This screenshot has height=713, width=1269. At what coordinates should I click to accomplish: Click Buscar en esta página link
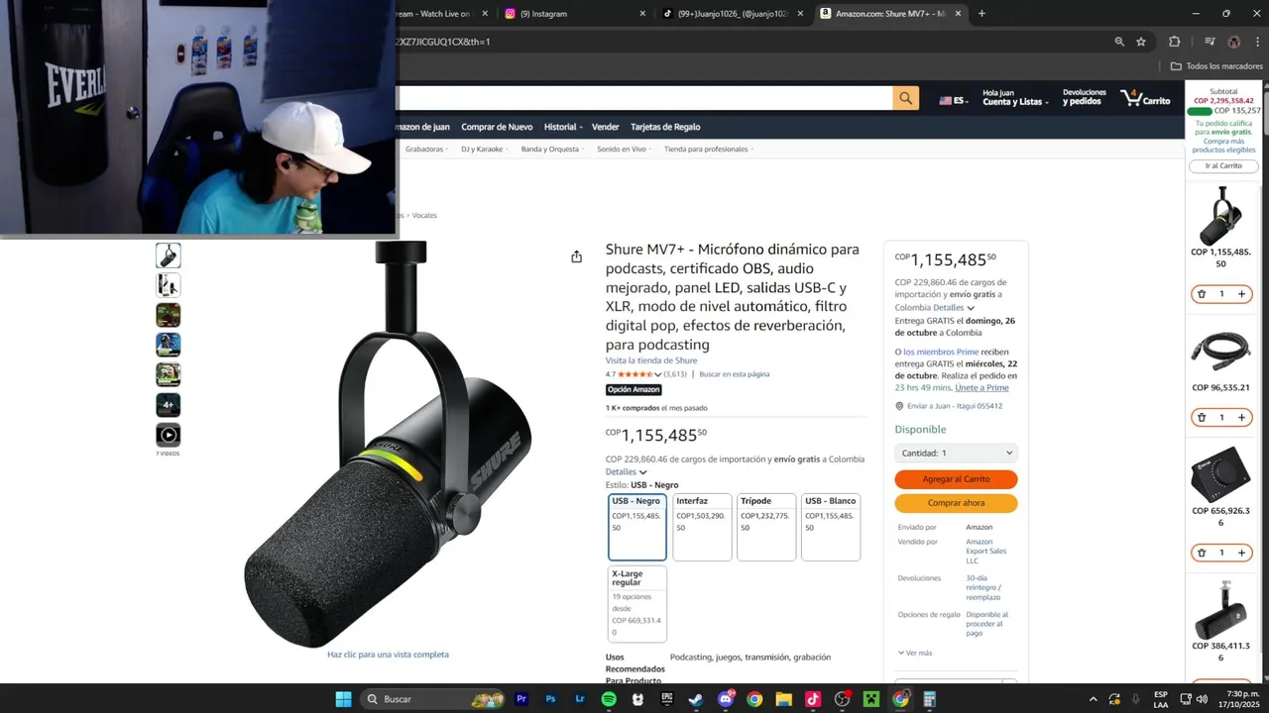[734, 374]
